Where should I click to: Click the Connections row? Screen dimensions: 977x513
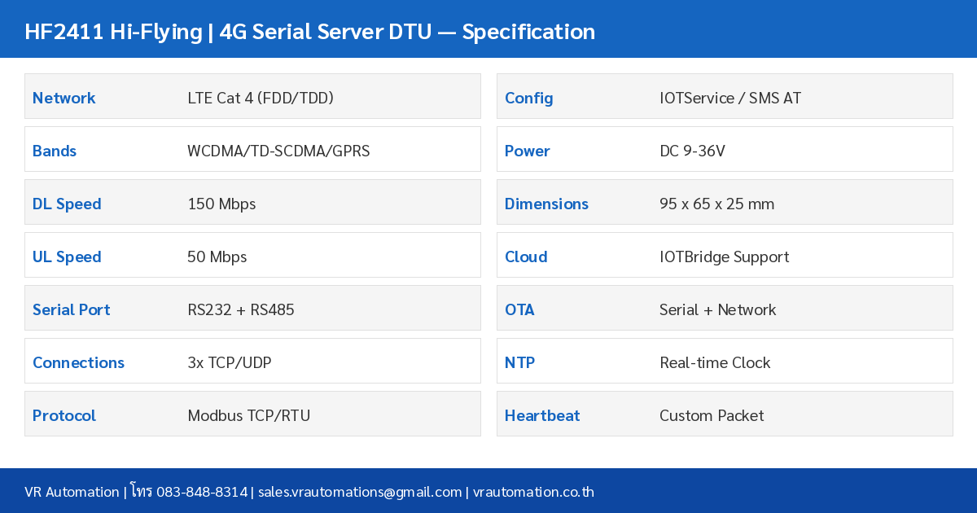78,362
